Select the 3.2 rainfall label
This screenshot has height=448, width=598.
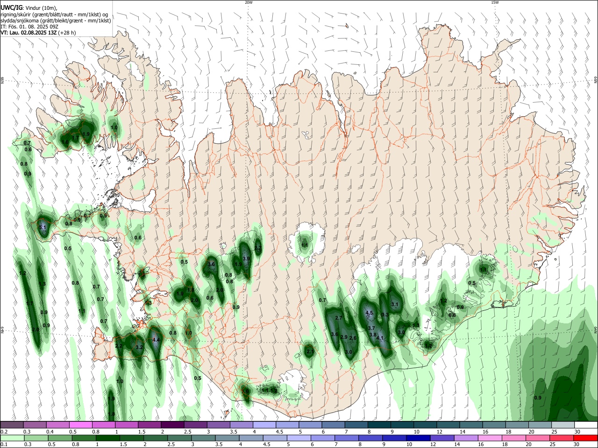139,347
